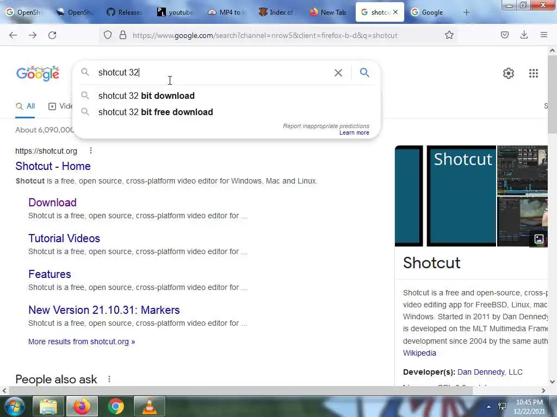Go forward with the browser forward arrow
The width and height of the screenshot is (557, 417).
pyautogui.click(x=33, y=35)
